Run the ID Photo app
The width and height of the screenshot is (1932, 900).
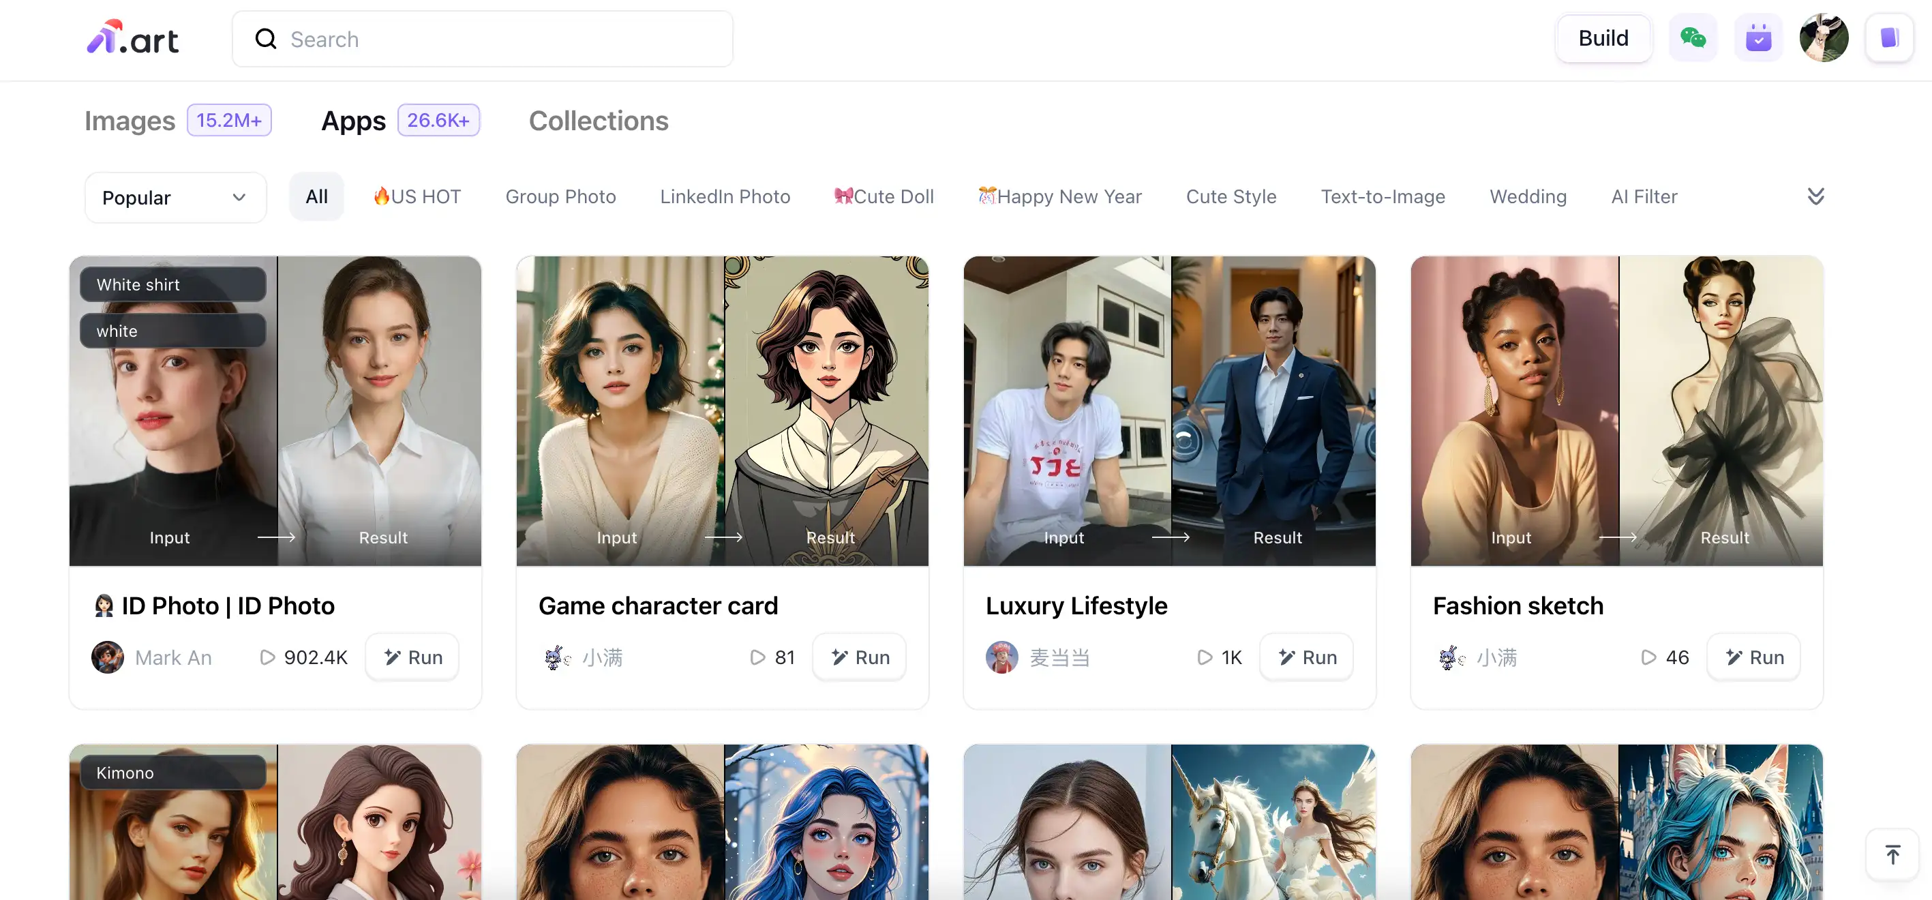coord(412,658)
